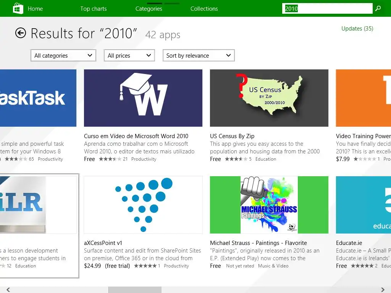Click the Music & Video category label
The width and height of the screenshot is (391, 293).
pos(273,266)
